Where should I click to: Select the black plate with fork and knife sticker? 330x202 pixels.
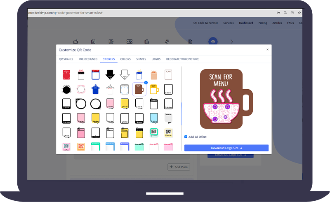point(66,89)
